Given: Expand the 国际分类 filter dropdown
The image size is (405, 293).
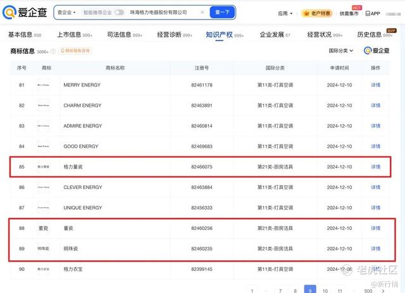Looking at the screenshot, I should click(x=340, y=51).
